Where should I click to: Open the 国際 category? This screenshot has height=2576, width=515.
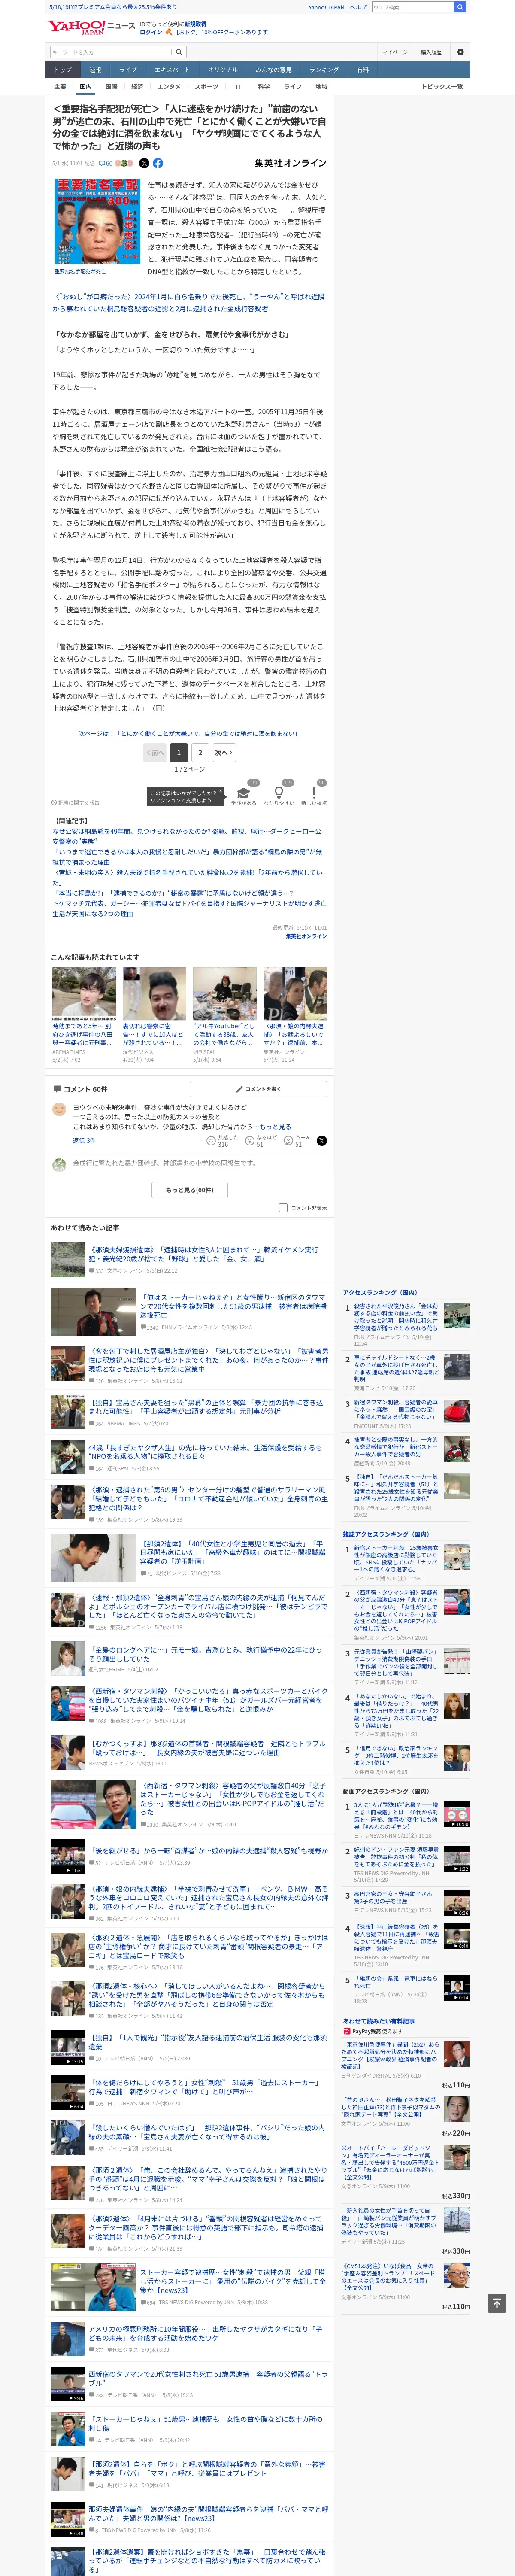(x=111, y=87)
